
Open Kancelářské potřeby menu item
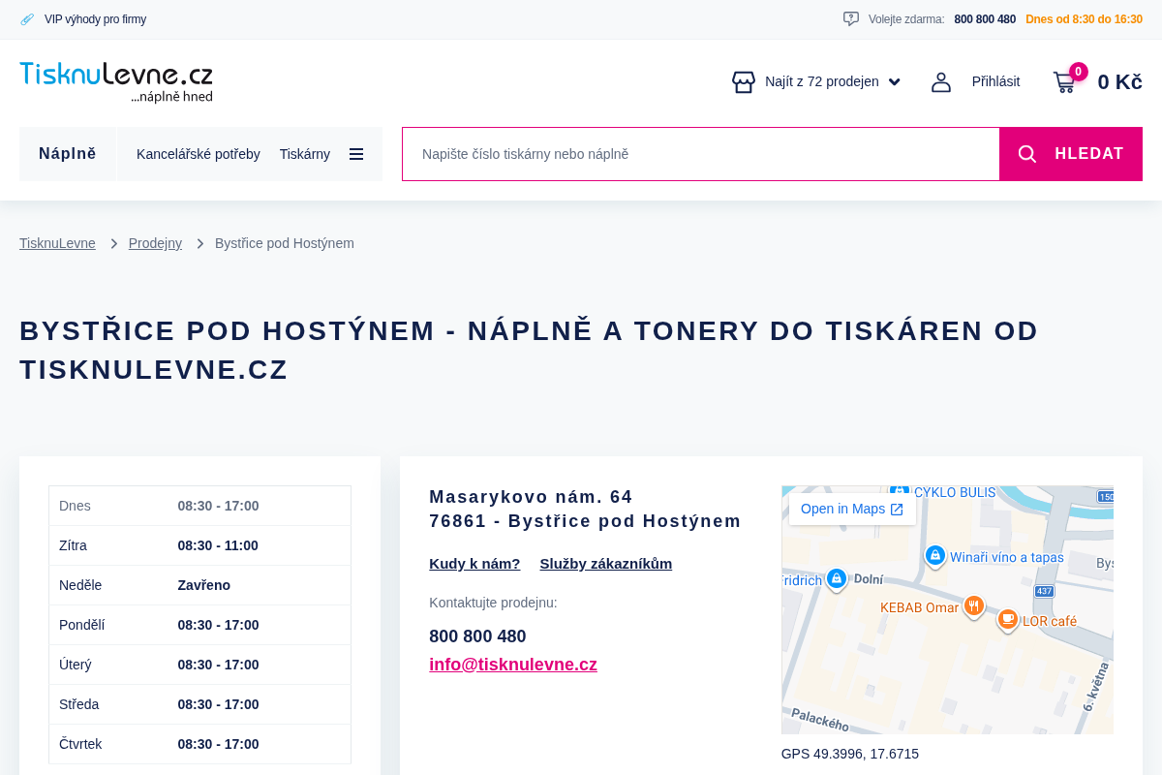click(199, 154)
